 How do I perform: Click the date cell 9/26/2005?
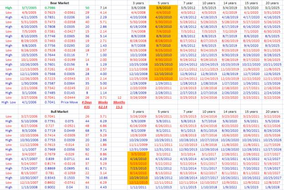pos(29,50)
